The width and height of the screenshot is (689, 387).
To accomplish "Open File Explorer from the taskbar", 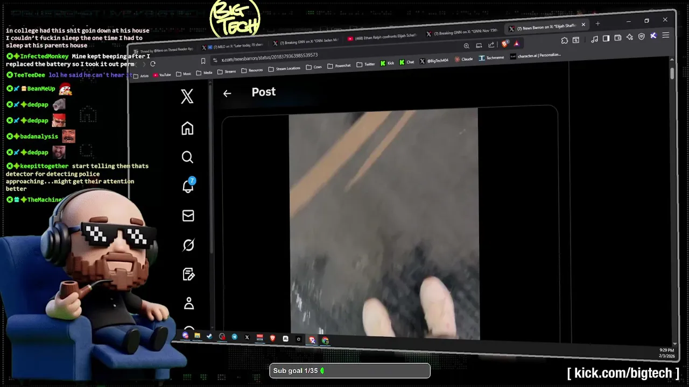I will coord(197,336).
